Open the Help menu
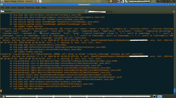176x98 pixels. click(44, 8)
